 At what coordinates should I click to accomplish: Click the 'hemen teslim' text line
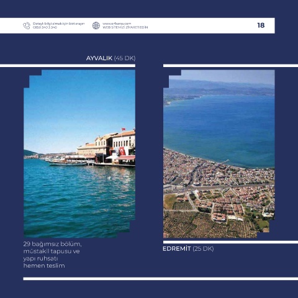pos(44,266)
